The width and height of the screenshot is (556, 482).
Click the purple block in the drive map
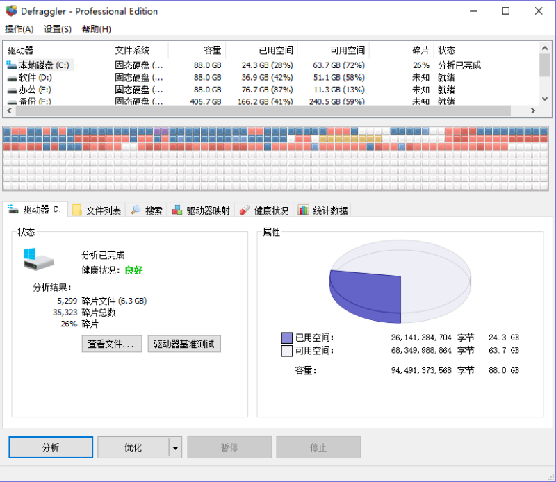coord(161,131)
